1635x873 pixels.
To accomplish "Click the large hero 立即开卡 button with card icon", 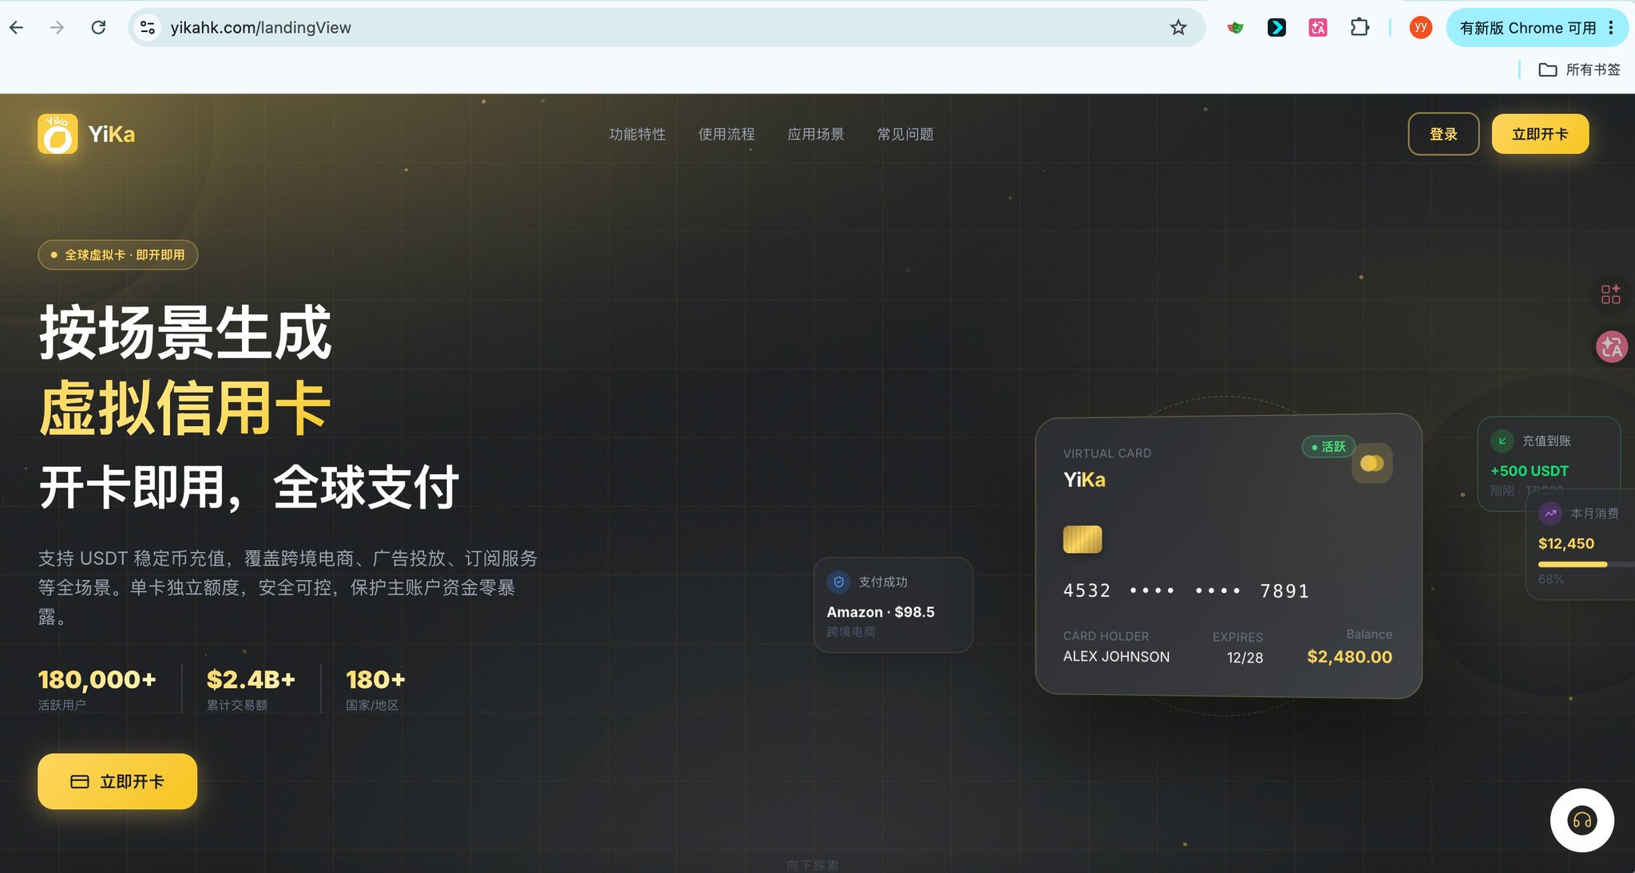I will click(x=117, y=781).
